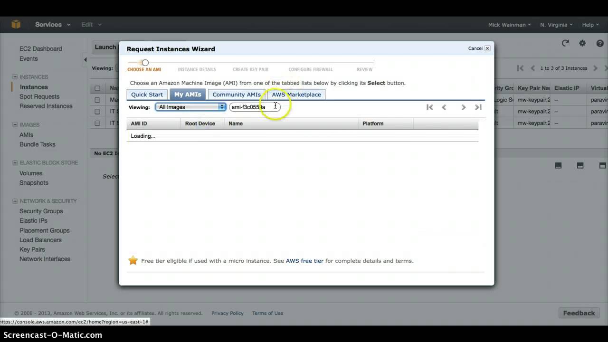Open Spot Requests in sidebar
The height and width of the screenshot is (342, 608).
39,96
